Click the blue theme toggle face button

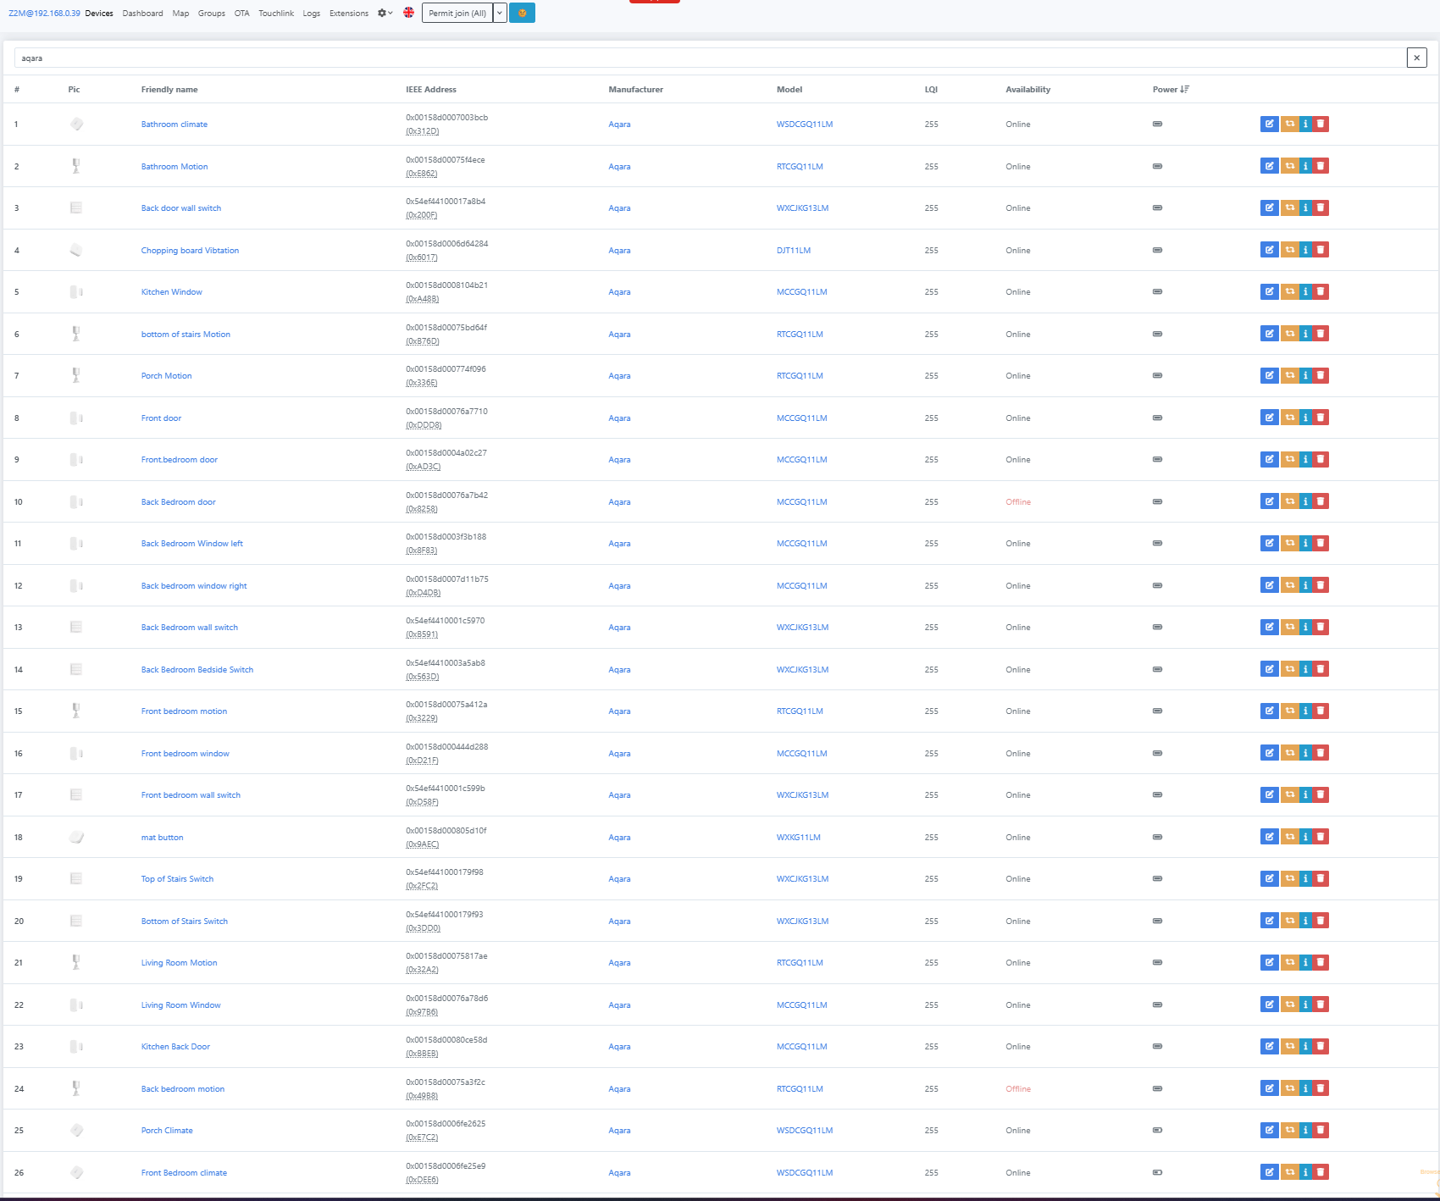tap(522, 14)
